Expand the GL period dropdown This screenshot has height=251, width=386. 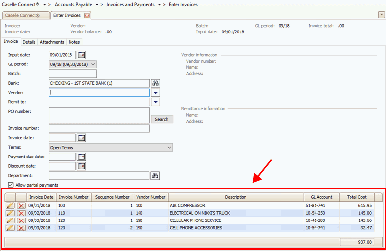(93, 64)
